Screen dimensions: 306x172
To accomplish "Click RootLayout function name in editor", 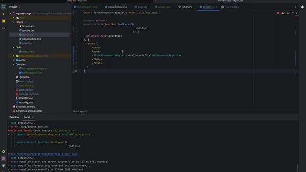I will point(125,24).
